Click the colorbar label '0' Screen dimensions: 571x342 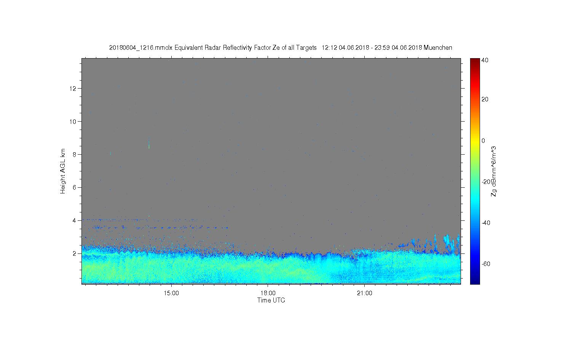click(x=483, y=141)
